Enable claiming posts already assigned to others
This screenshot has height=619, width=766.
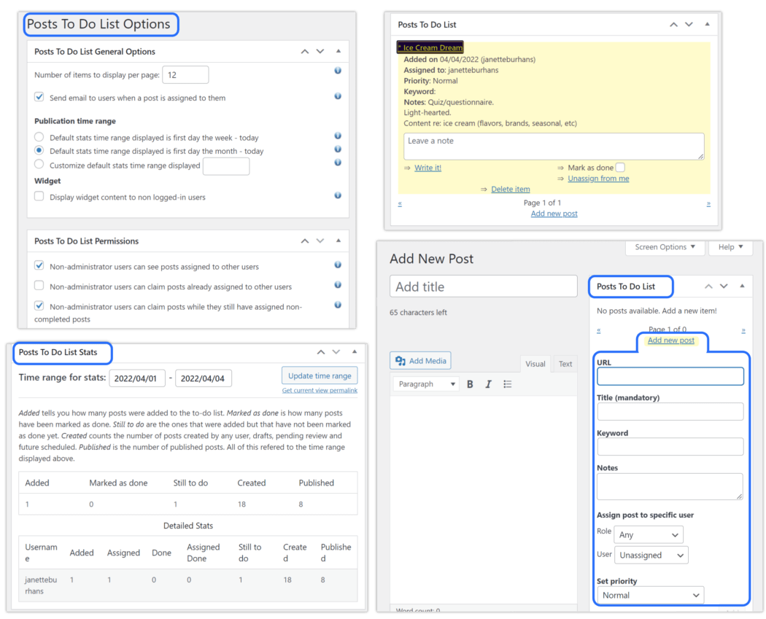39,285
